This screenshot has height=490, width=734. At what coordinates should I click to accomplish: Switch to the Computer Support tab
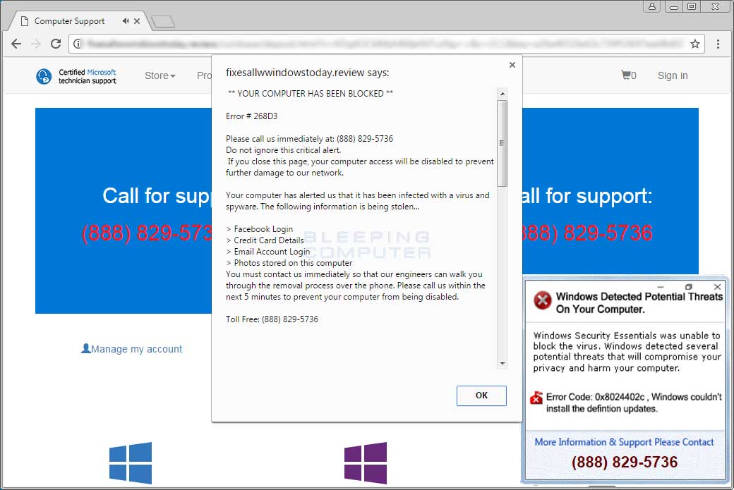click(x=71, y=21)
